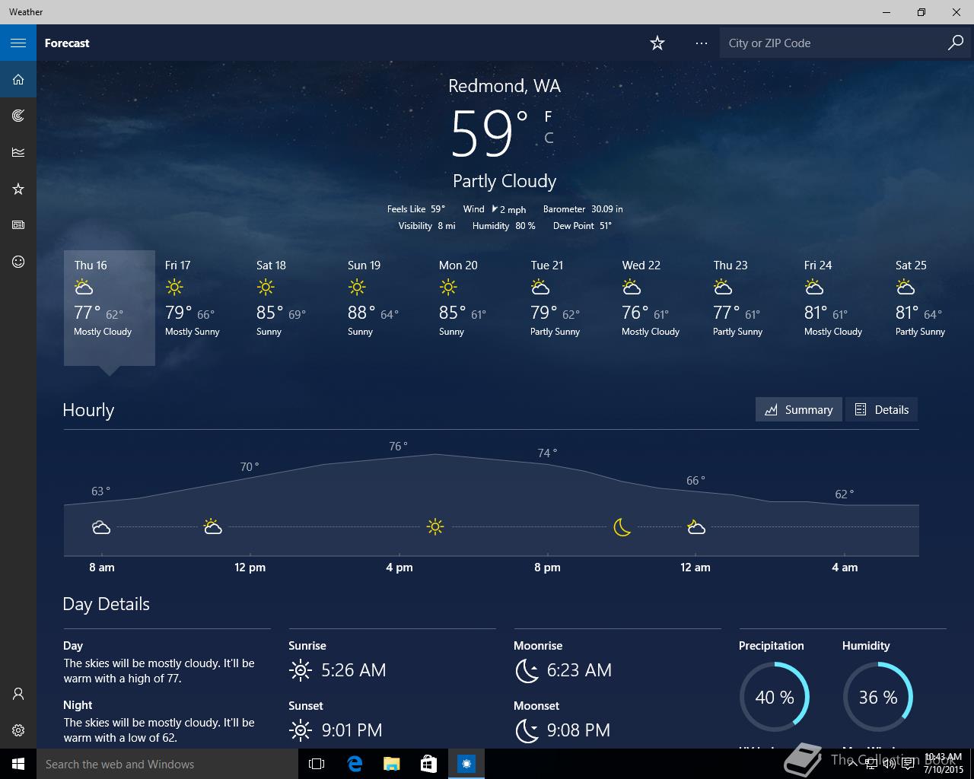Image resolution: width=974 pixels, height=779 pixels.
Task: Go to Forecast home icon in sidebar
Action: pyautogui.click(x=18, y=79)
